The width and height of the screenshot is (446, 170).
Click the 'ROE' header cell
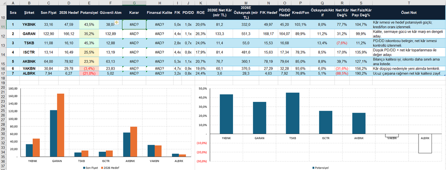click(201, 12)
